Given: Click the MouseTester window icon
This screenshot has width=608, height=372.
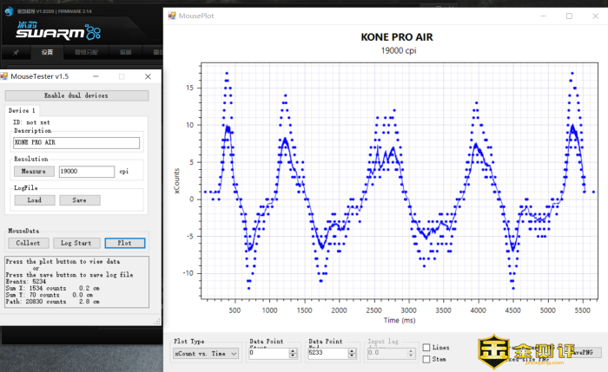Looking at the screenshot, I should tap(5, 76).
